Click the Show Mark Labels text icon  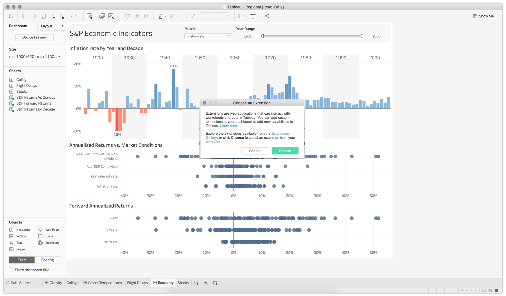184,16
